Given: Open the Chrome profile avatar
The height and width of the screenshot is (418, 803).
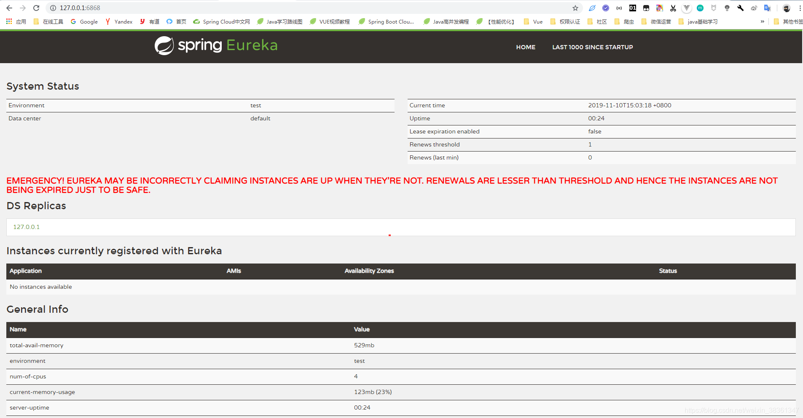Looking at the screenshot, I should click(787, 8).
